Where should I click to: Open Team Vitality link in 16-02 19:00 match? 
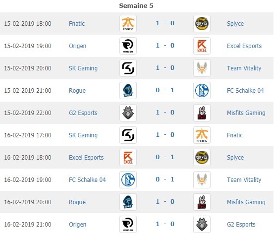pos(244,180)
